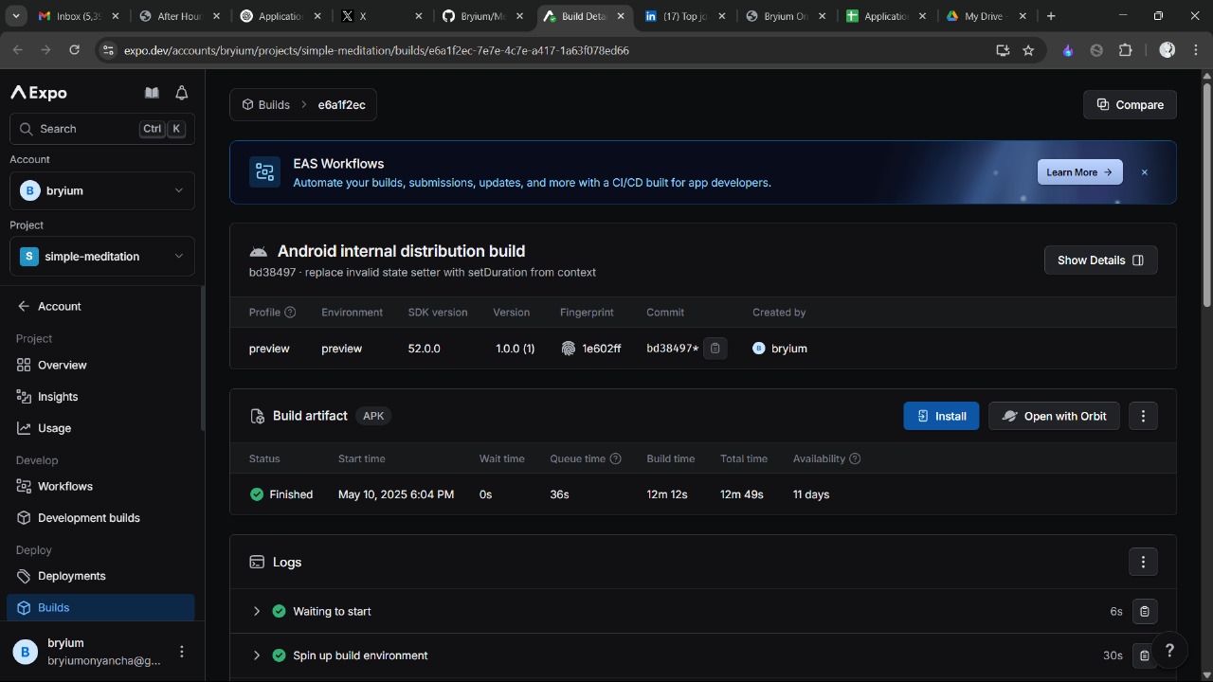Click the bryium creator link

tap(780, 349)
